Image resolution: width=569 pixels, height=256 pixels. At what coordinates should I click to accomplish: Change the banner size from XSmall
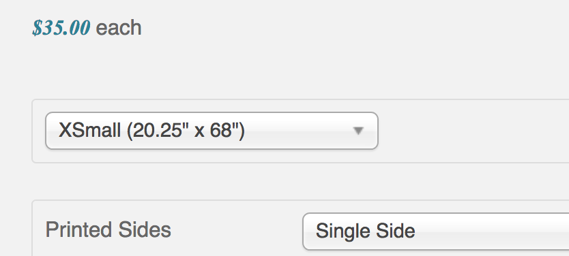point(211,130)
